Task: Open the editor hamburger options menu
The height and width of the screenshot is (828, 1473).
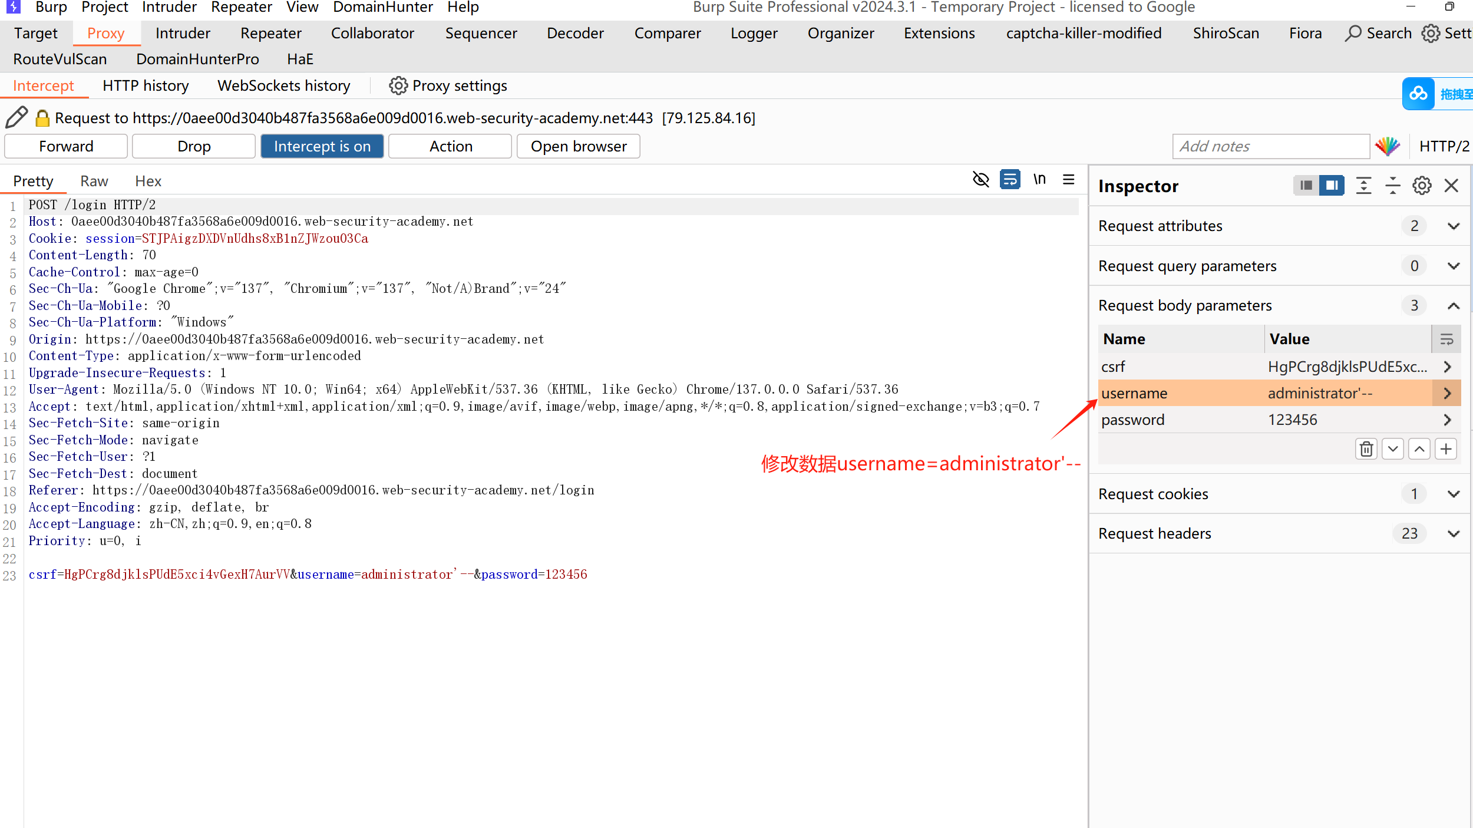Action: click(1068, 179)
